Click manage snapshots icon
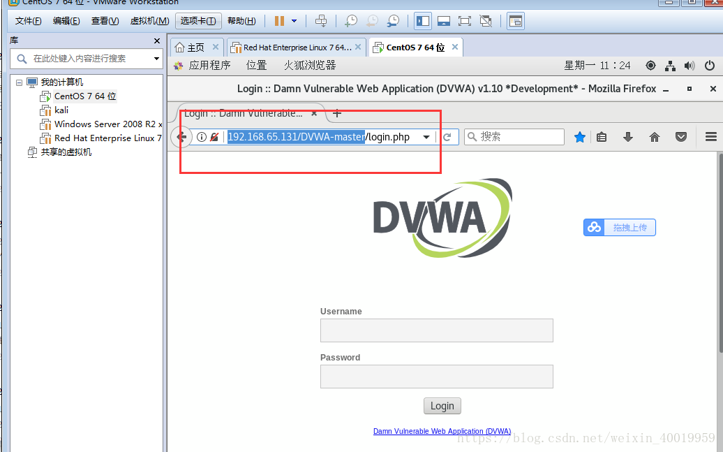723x452 pixels. click(x=393, y=21)
